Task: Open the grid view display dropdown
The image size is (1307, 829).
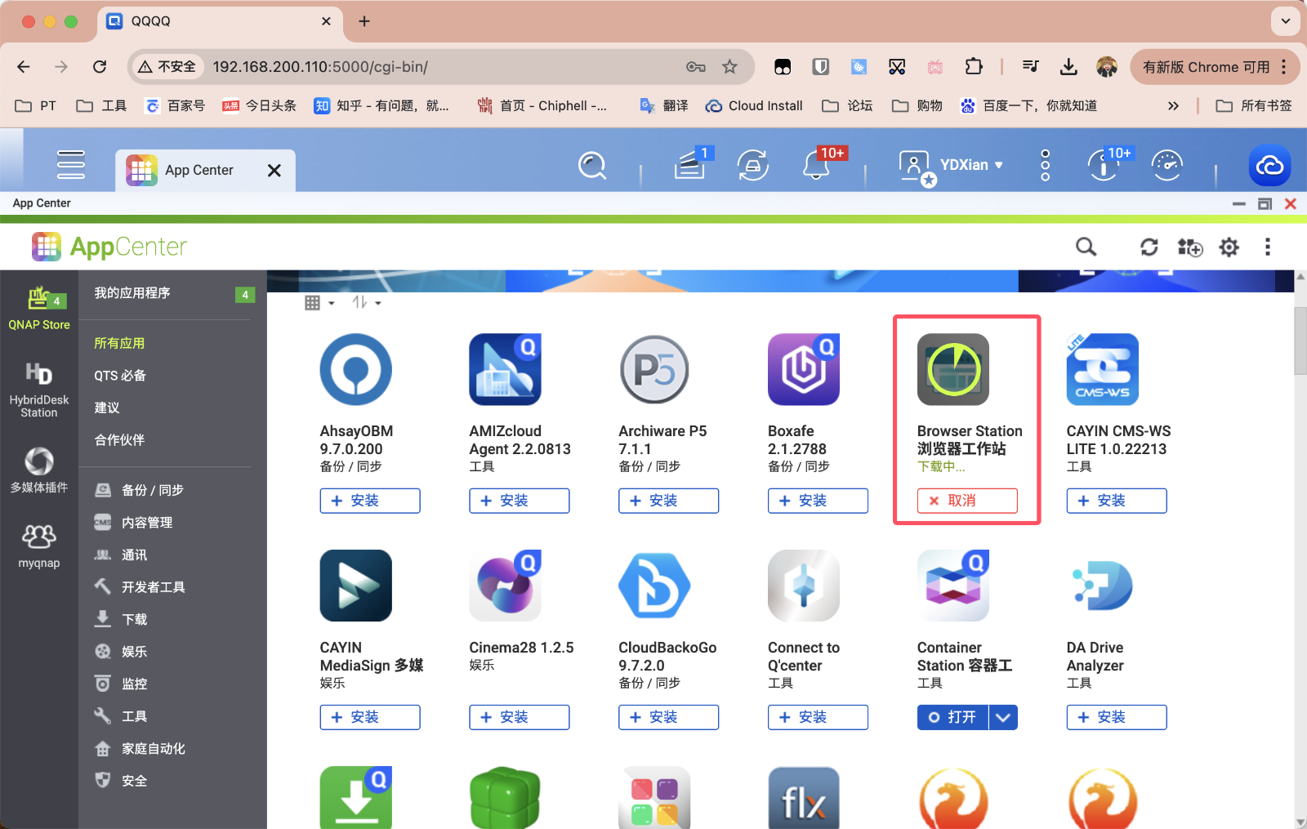Action: (319, 302)
